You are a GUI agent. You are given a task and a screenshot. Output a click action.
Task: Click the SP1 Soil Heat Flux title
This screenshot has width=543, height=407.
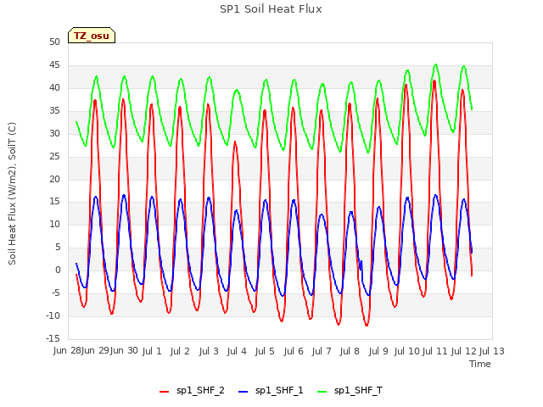click(271, 9)
